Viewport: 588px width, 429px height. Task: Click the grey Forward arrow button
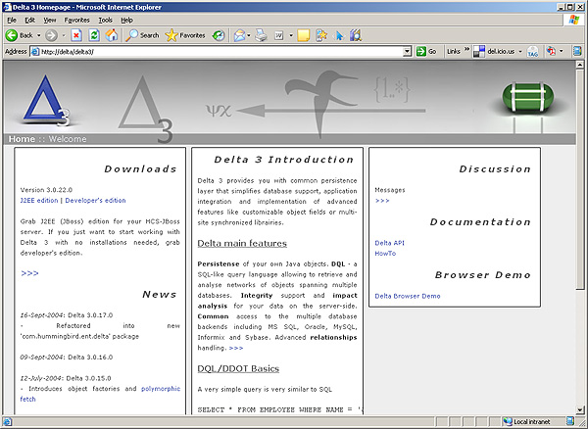51,35
